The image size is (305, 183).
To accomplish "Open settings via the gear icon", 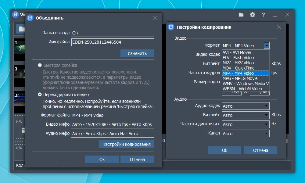I will tap(253, 15).
